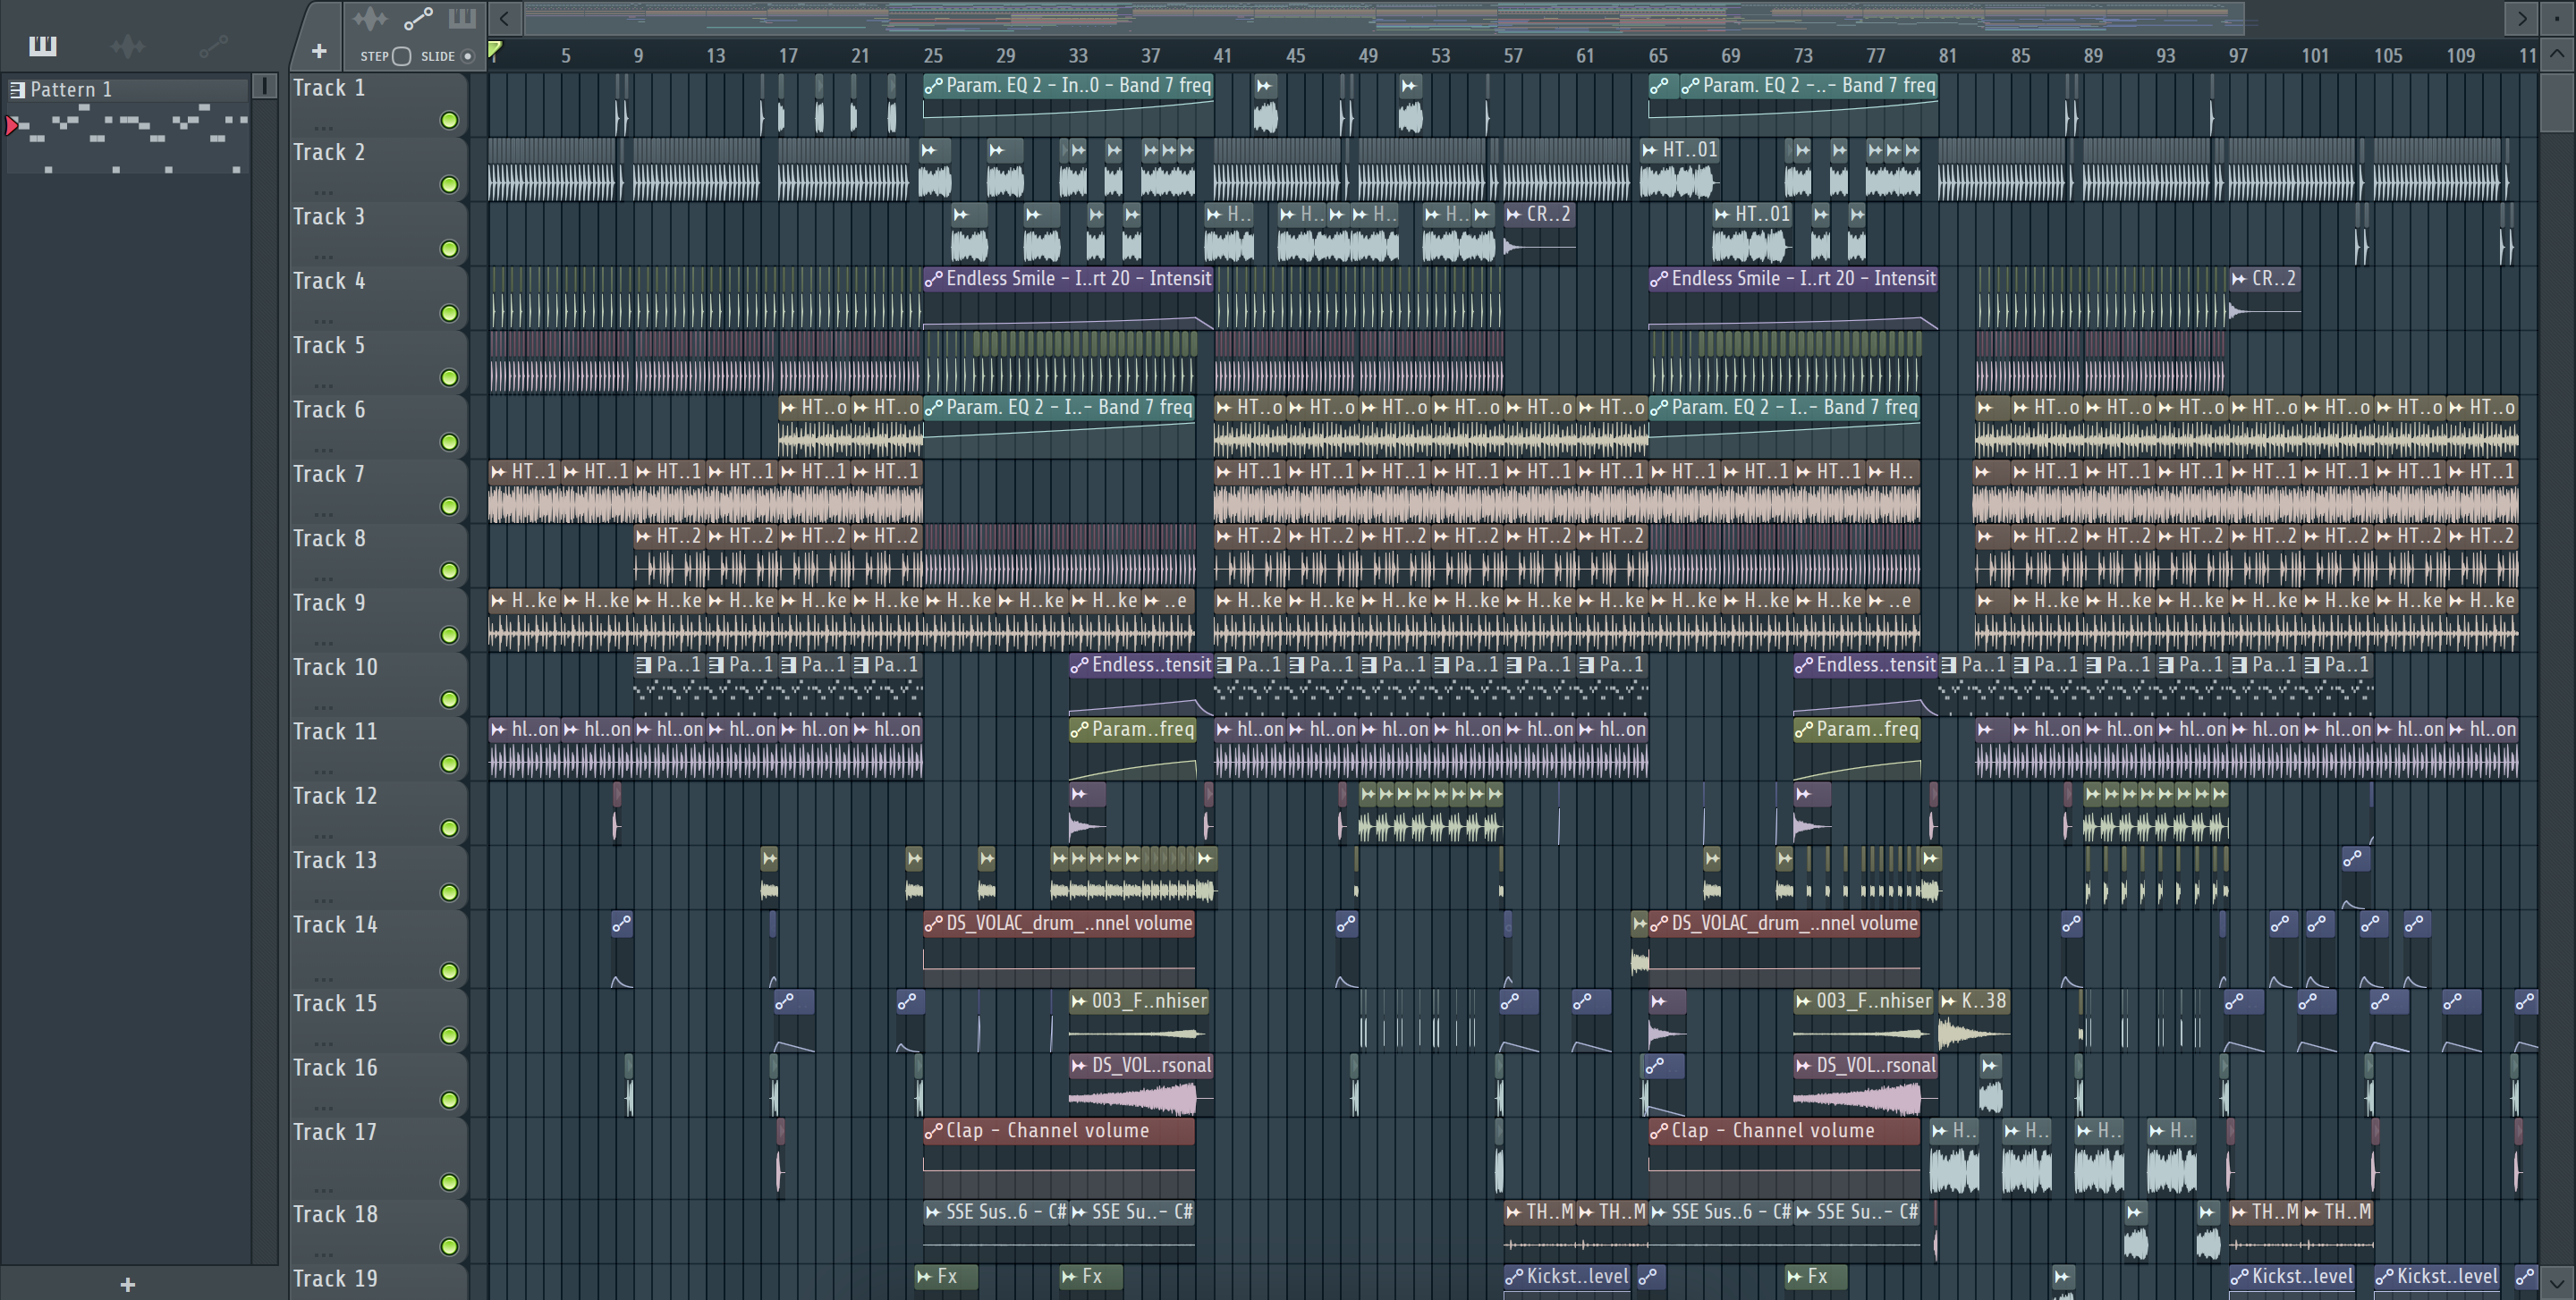Mute Track 13 with its green light
This screenshot has height=1300, width=2576.
click(x=450, y=891)
